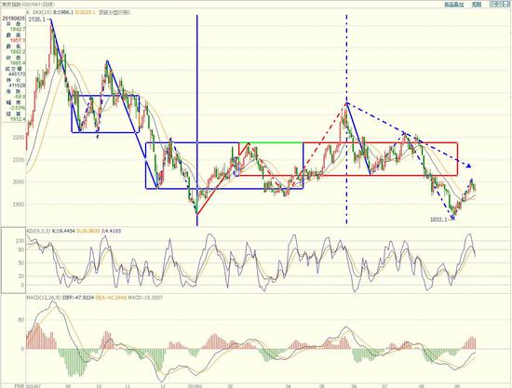Click the MACD DIFF:-47.9224 value
The height and width of the screenshot is (388, 512).
coord(78,298)
